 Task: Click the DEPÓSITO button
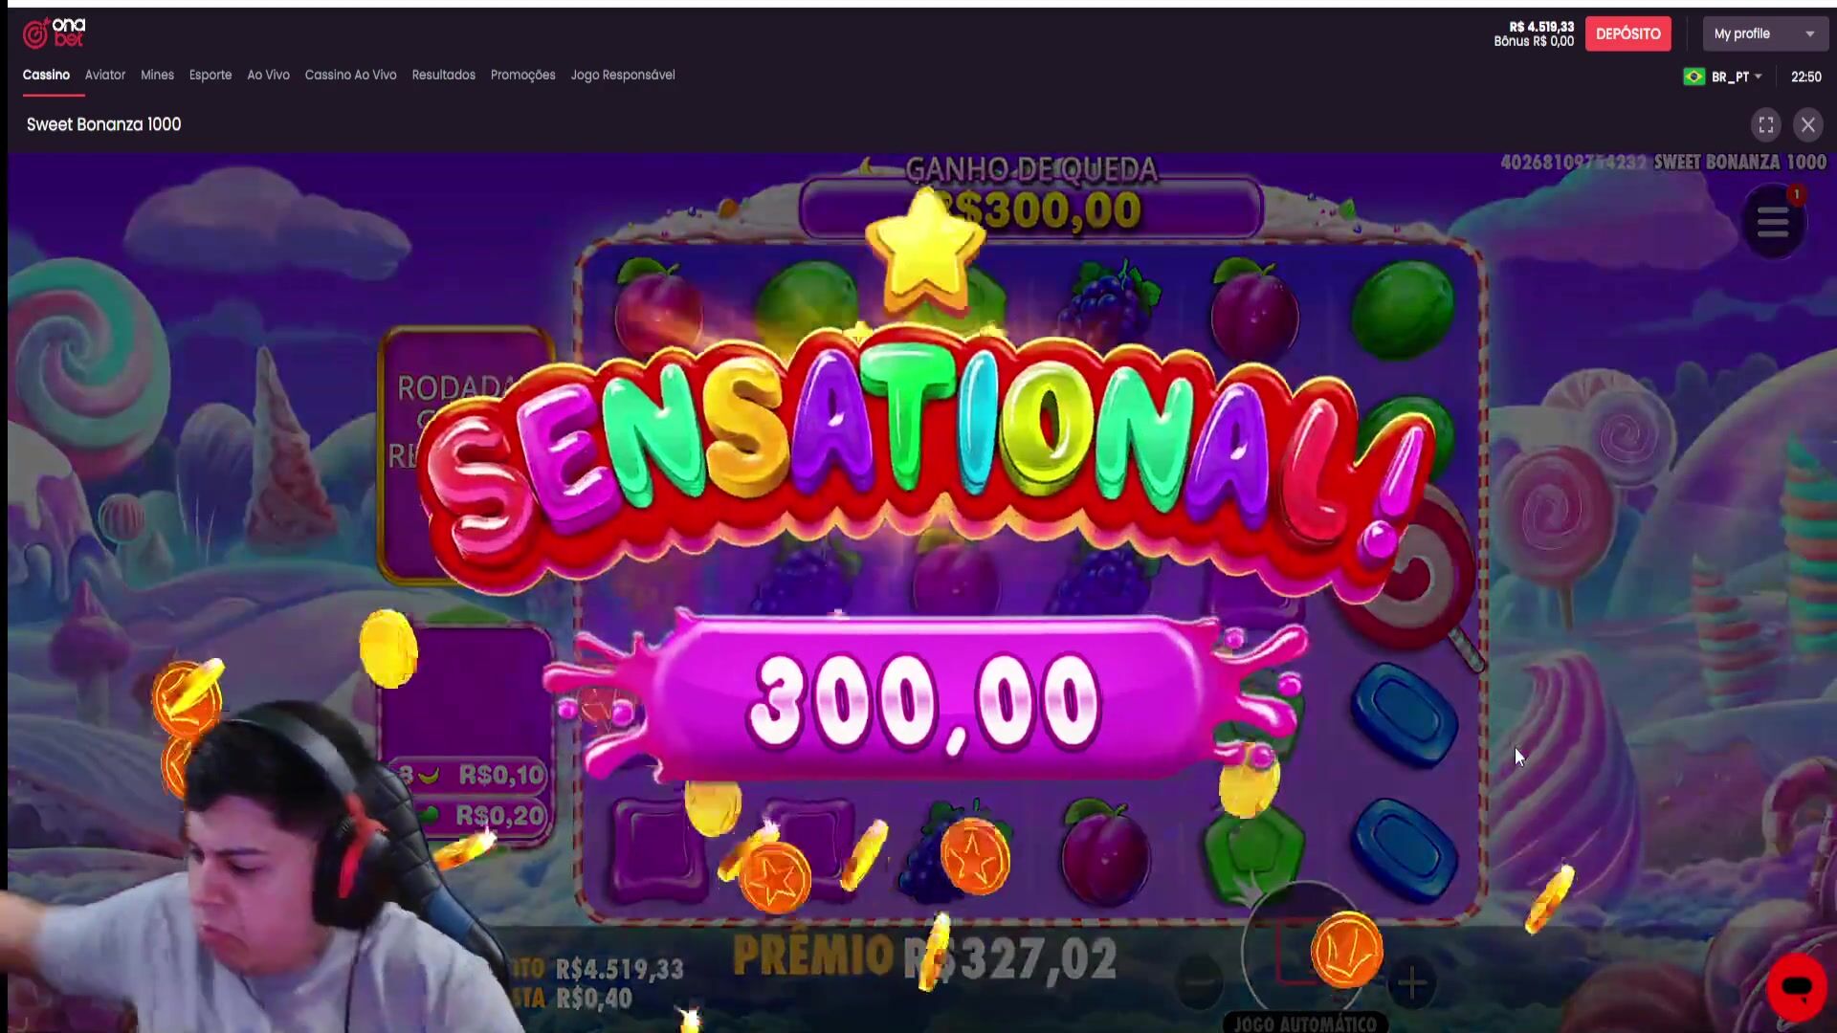coord(1627,33)
